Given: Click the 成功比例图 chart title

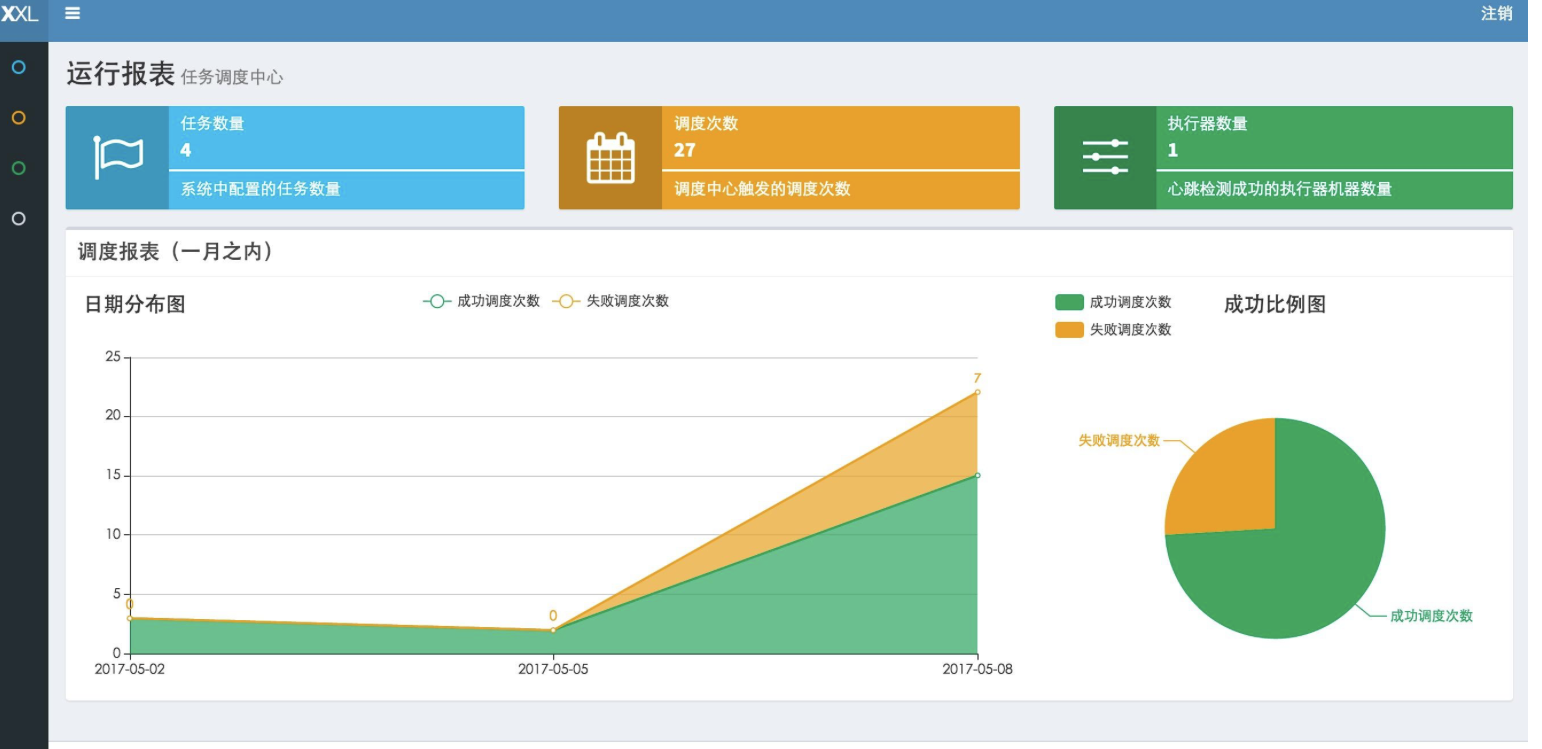Looking at the screenshot, I should (x=1275, y=305).
